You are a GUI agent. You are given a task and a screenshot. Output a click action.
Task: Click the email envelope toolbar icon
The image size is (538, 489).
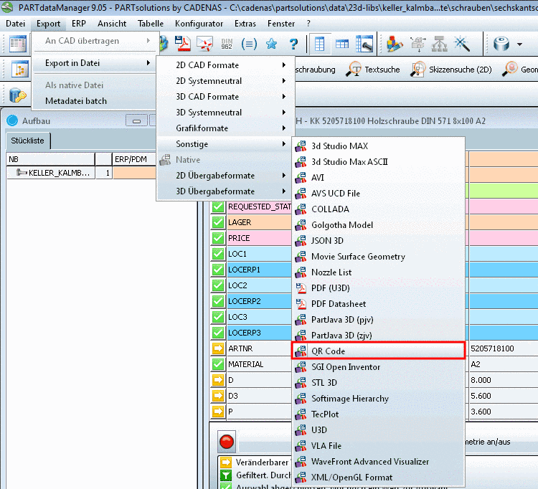point(204,44)
